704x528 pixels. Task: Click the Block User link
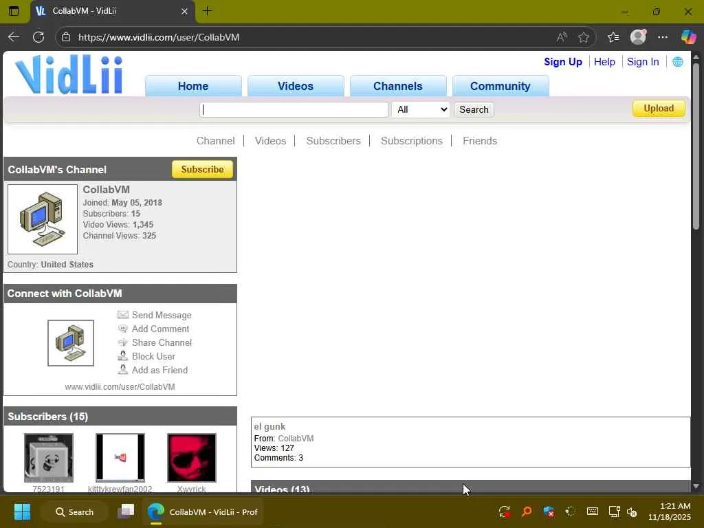coord(153,357)
